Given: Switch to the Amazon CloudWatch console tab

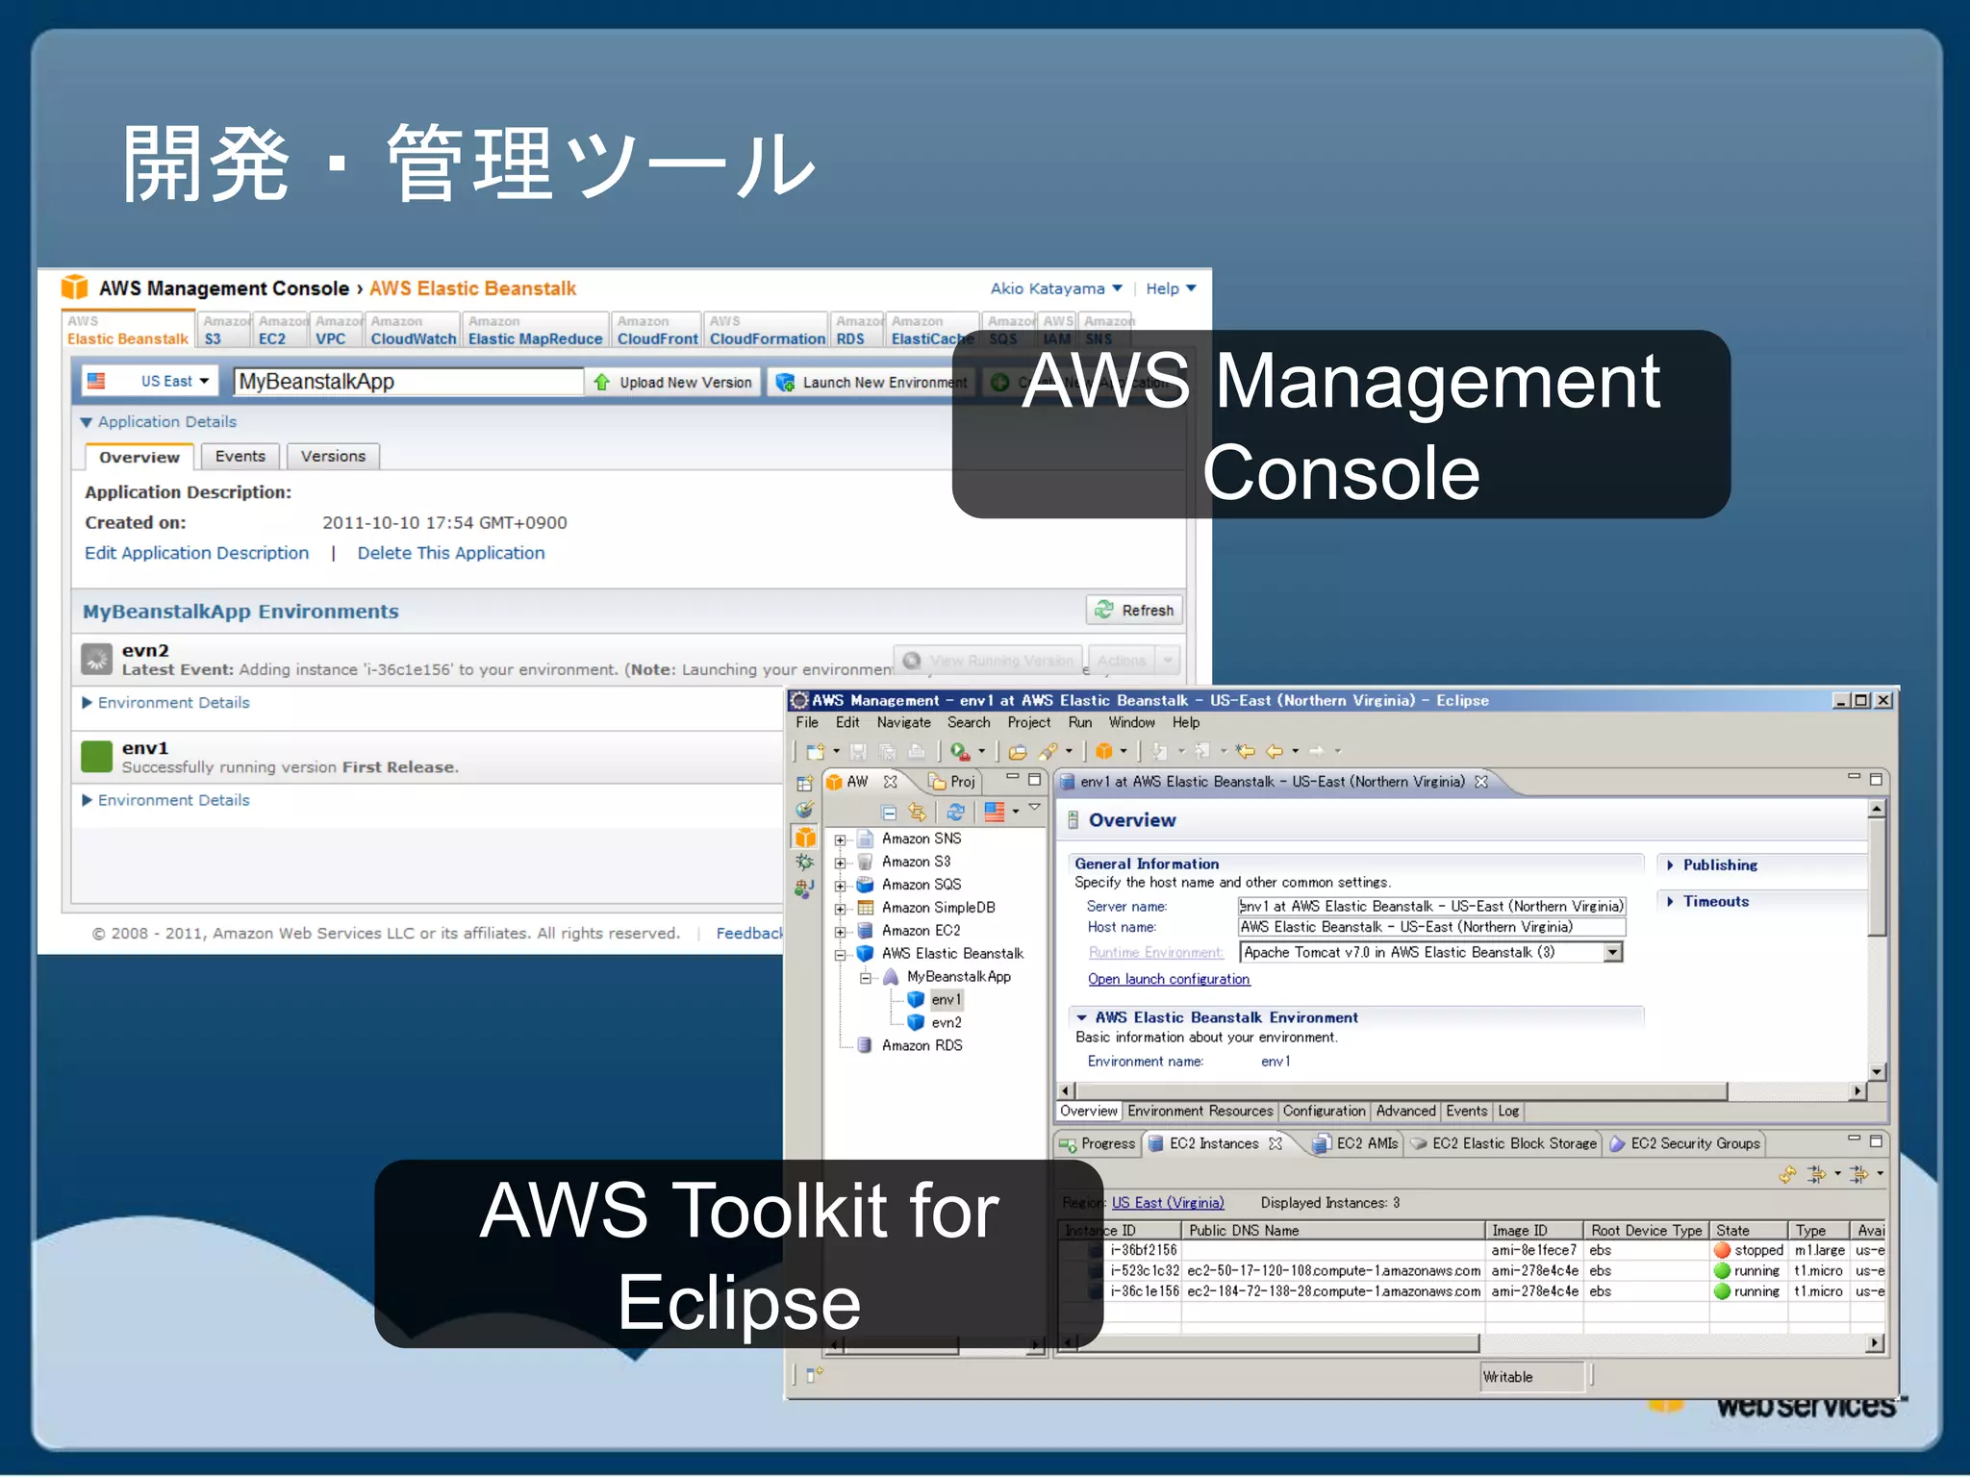Looking at the screenshot, I should click(413, 330).
